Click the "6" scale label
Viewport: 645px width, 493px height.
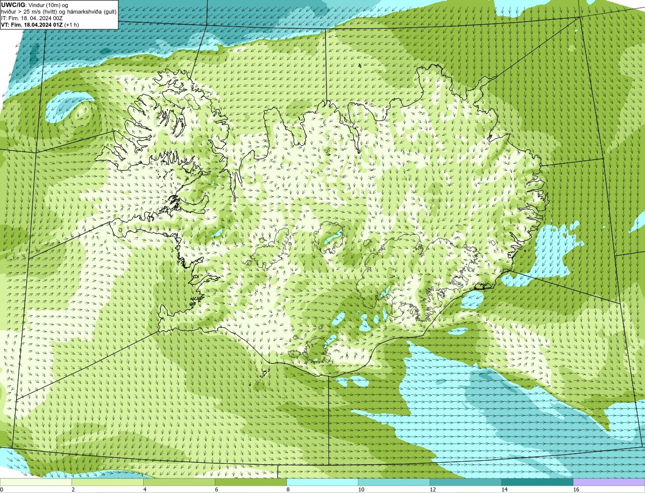coord(217,489)
